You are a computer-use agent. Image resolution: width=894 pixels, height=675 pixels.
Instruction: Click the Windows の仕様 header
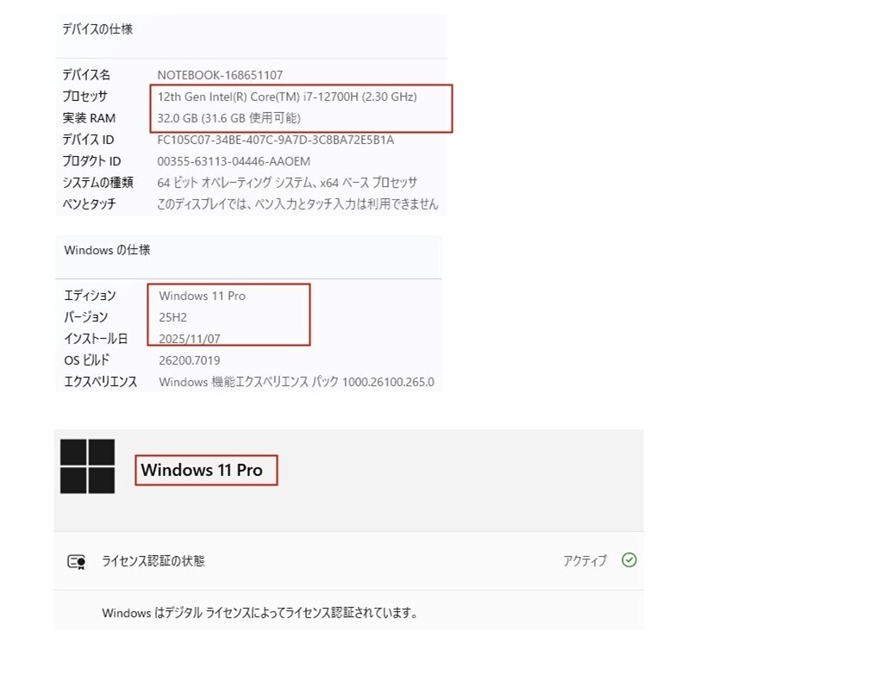point(107,250)
